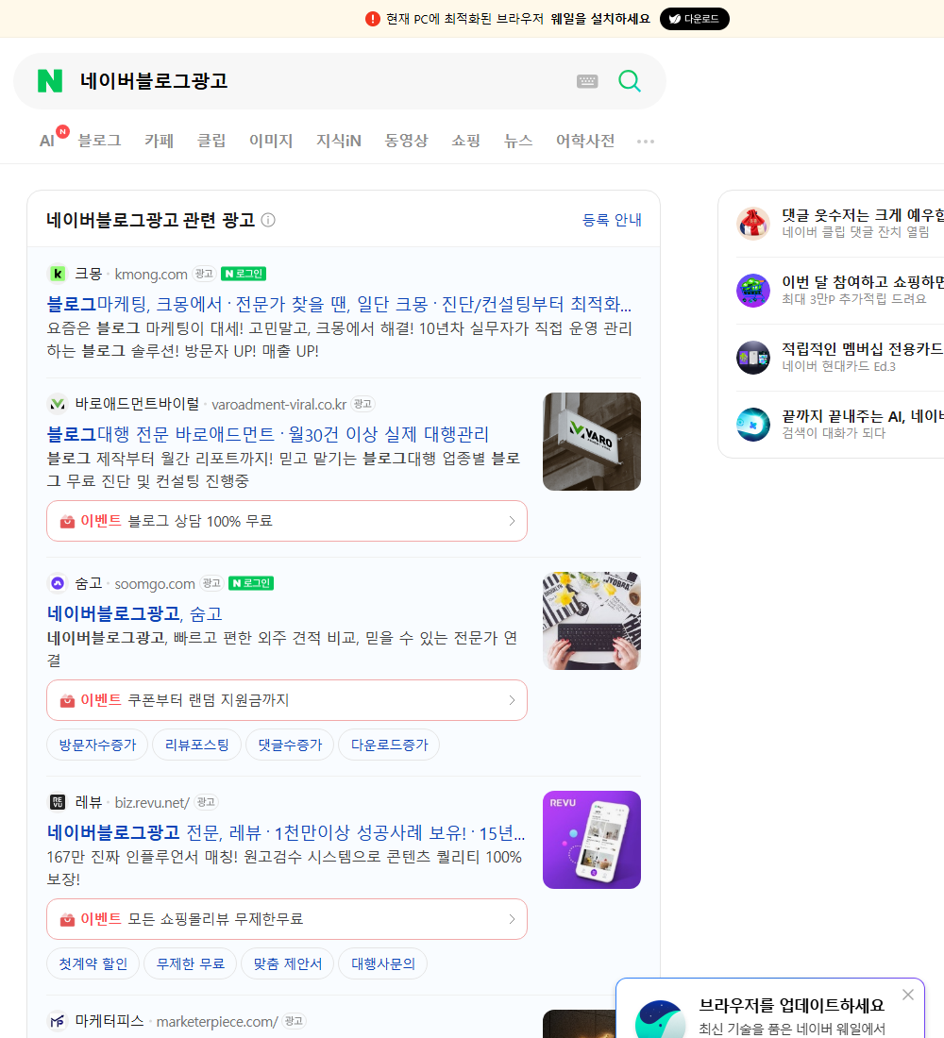Open the 블로그마케팅, 크몽에서 ad title
944x1038 pixels.
point(339,304)
